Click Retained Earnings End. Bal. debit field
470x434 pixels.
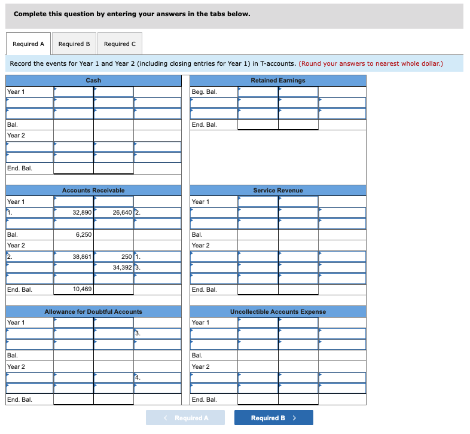(x=258, y=124)
